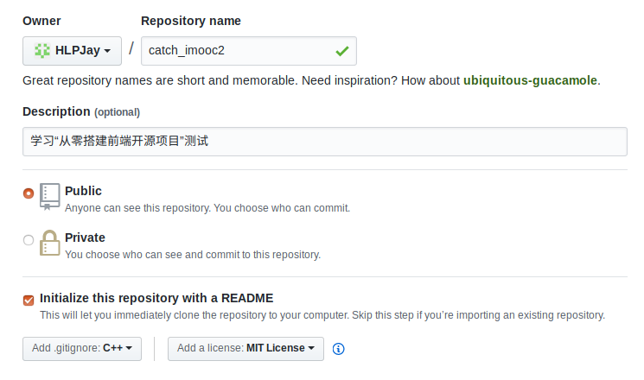Open the Add a license MIT License dropdown
The image size is (644, 380).
tap(245, 349)
